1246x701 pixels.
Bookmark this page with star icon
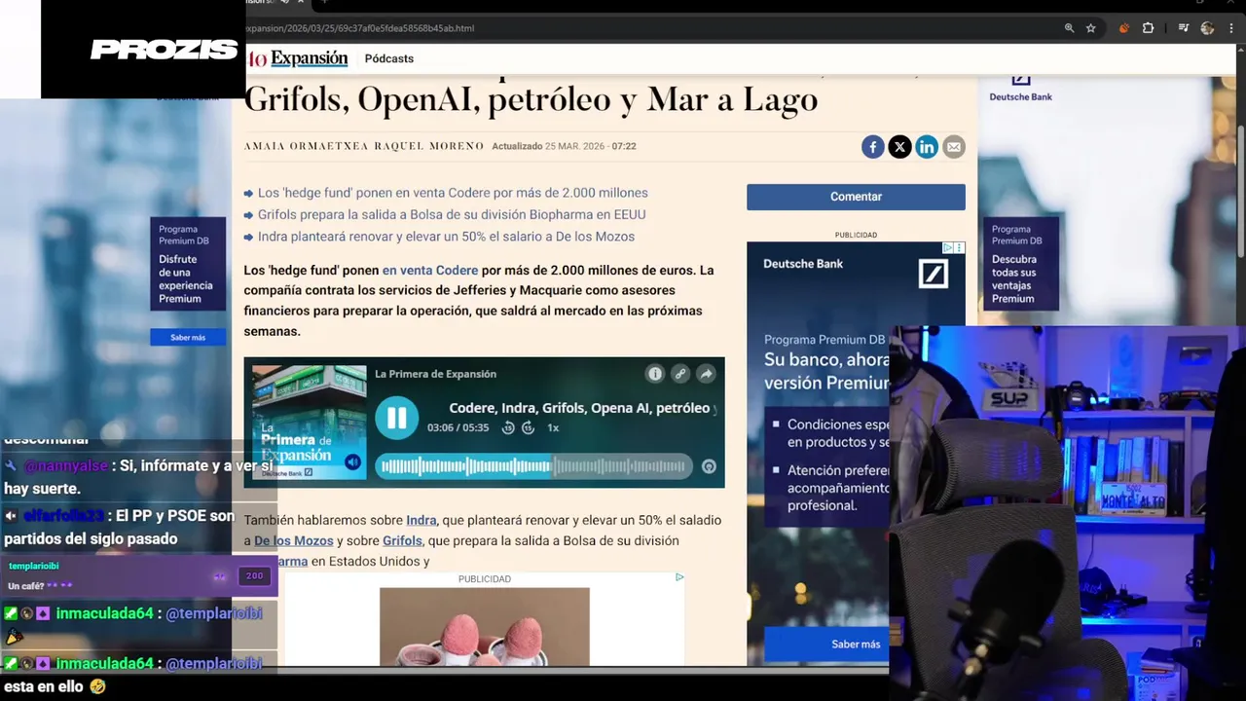1091,28
